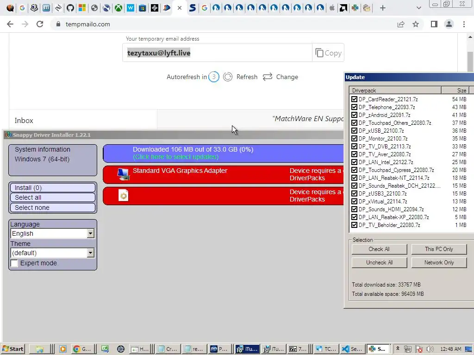Switch to the Apple logo browser tab
This screenshot has height=355, width=474.
tap(331, 8)
